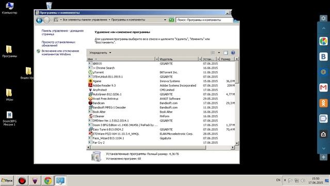Toggle the preview pane icon in toolbar
The image size is (330, 186).
point(226,53)
